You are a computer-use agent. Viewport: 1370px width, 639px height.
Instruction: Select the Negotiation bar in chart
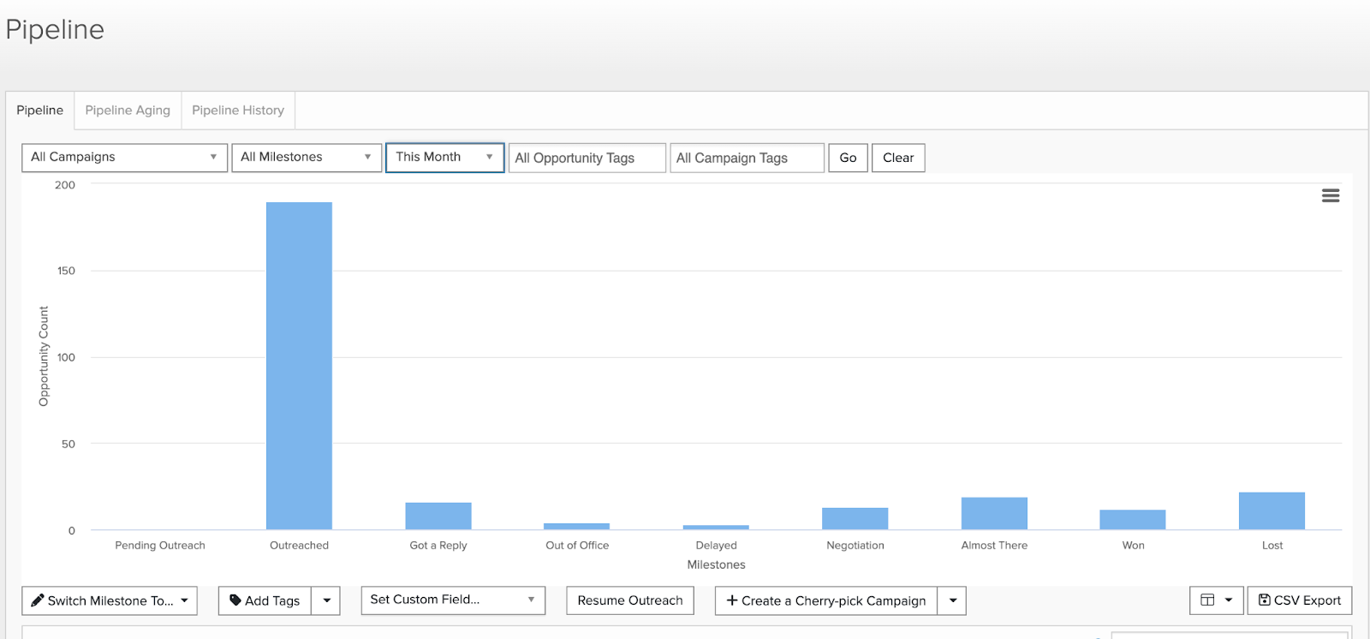coord(855,519)
